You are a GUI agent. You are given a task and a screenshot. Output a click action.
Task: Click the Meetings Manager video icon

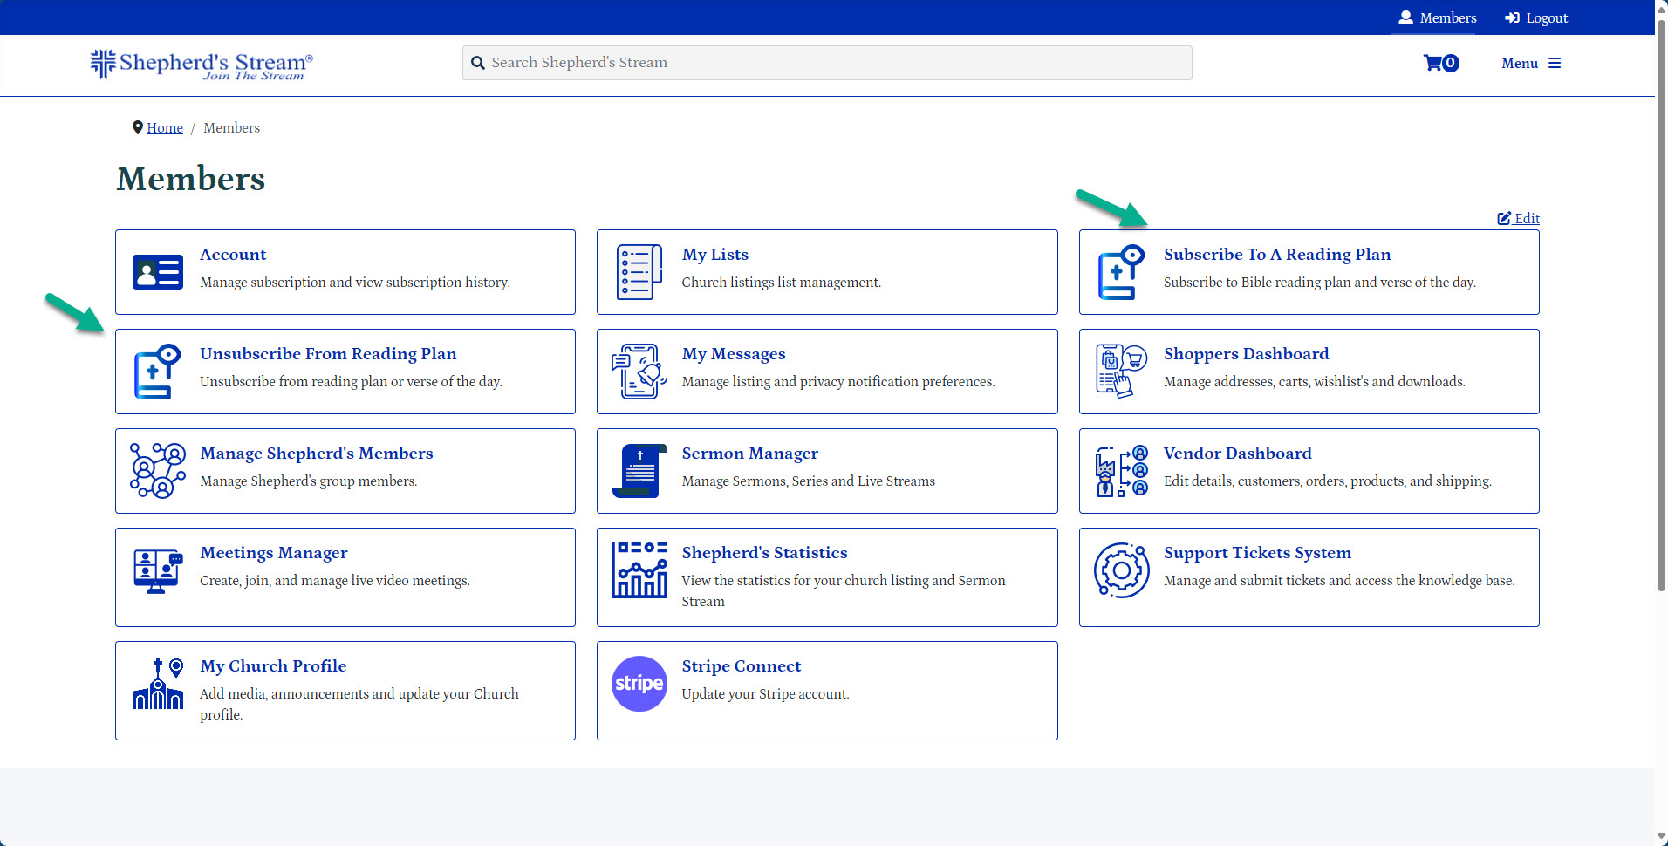[158, 570]
